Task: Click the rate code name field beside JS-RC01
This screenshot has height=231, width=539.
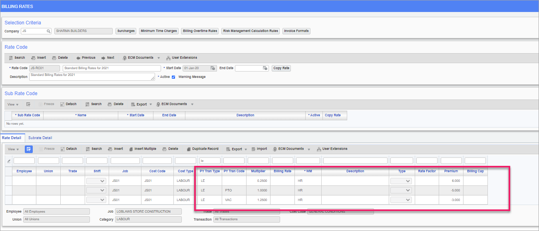Action: tap(112, 68)
